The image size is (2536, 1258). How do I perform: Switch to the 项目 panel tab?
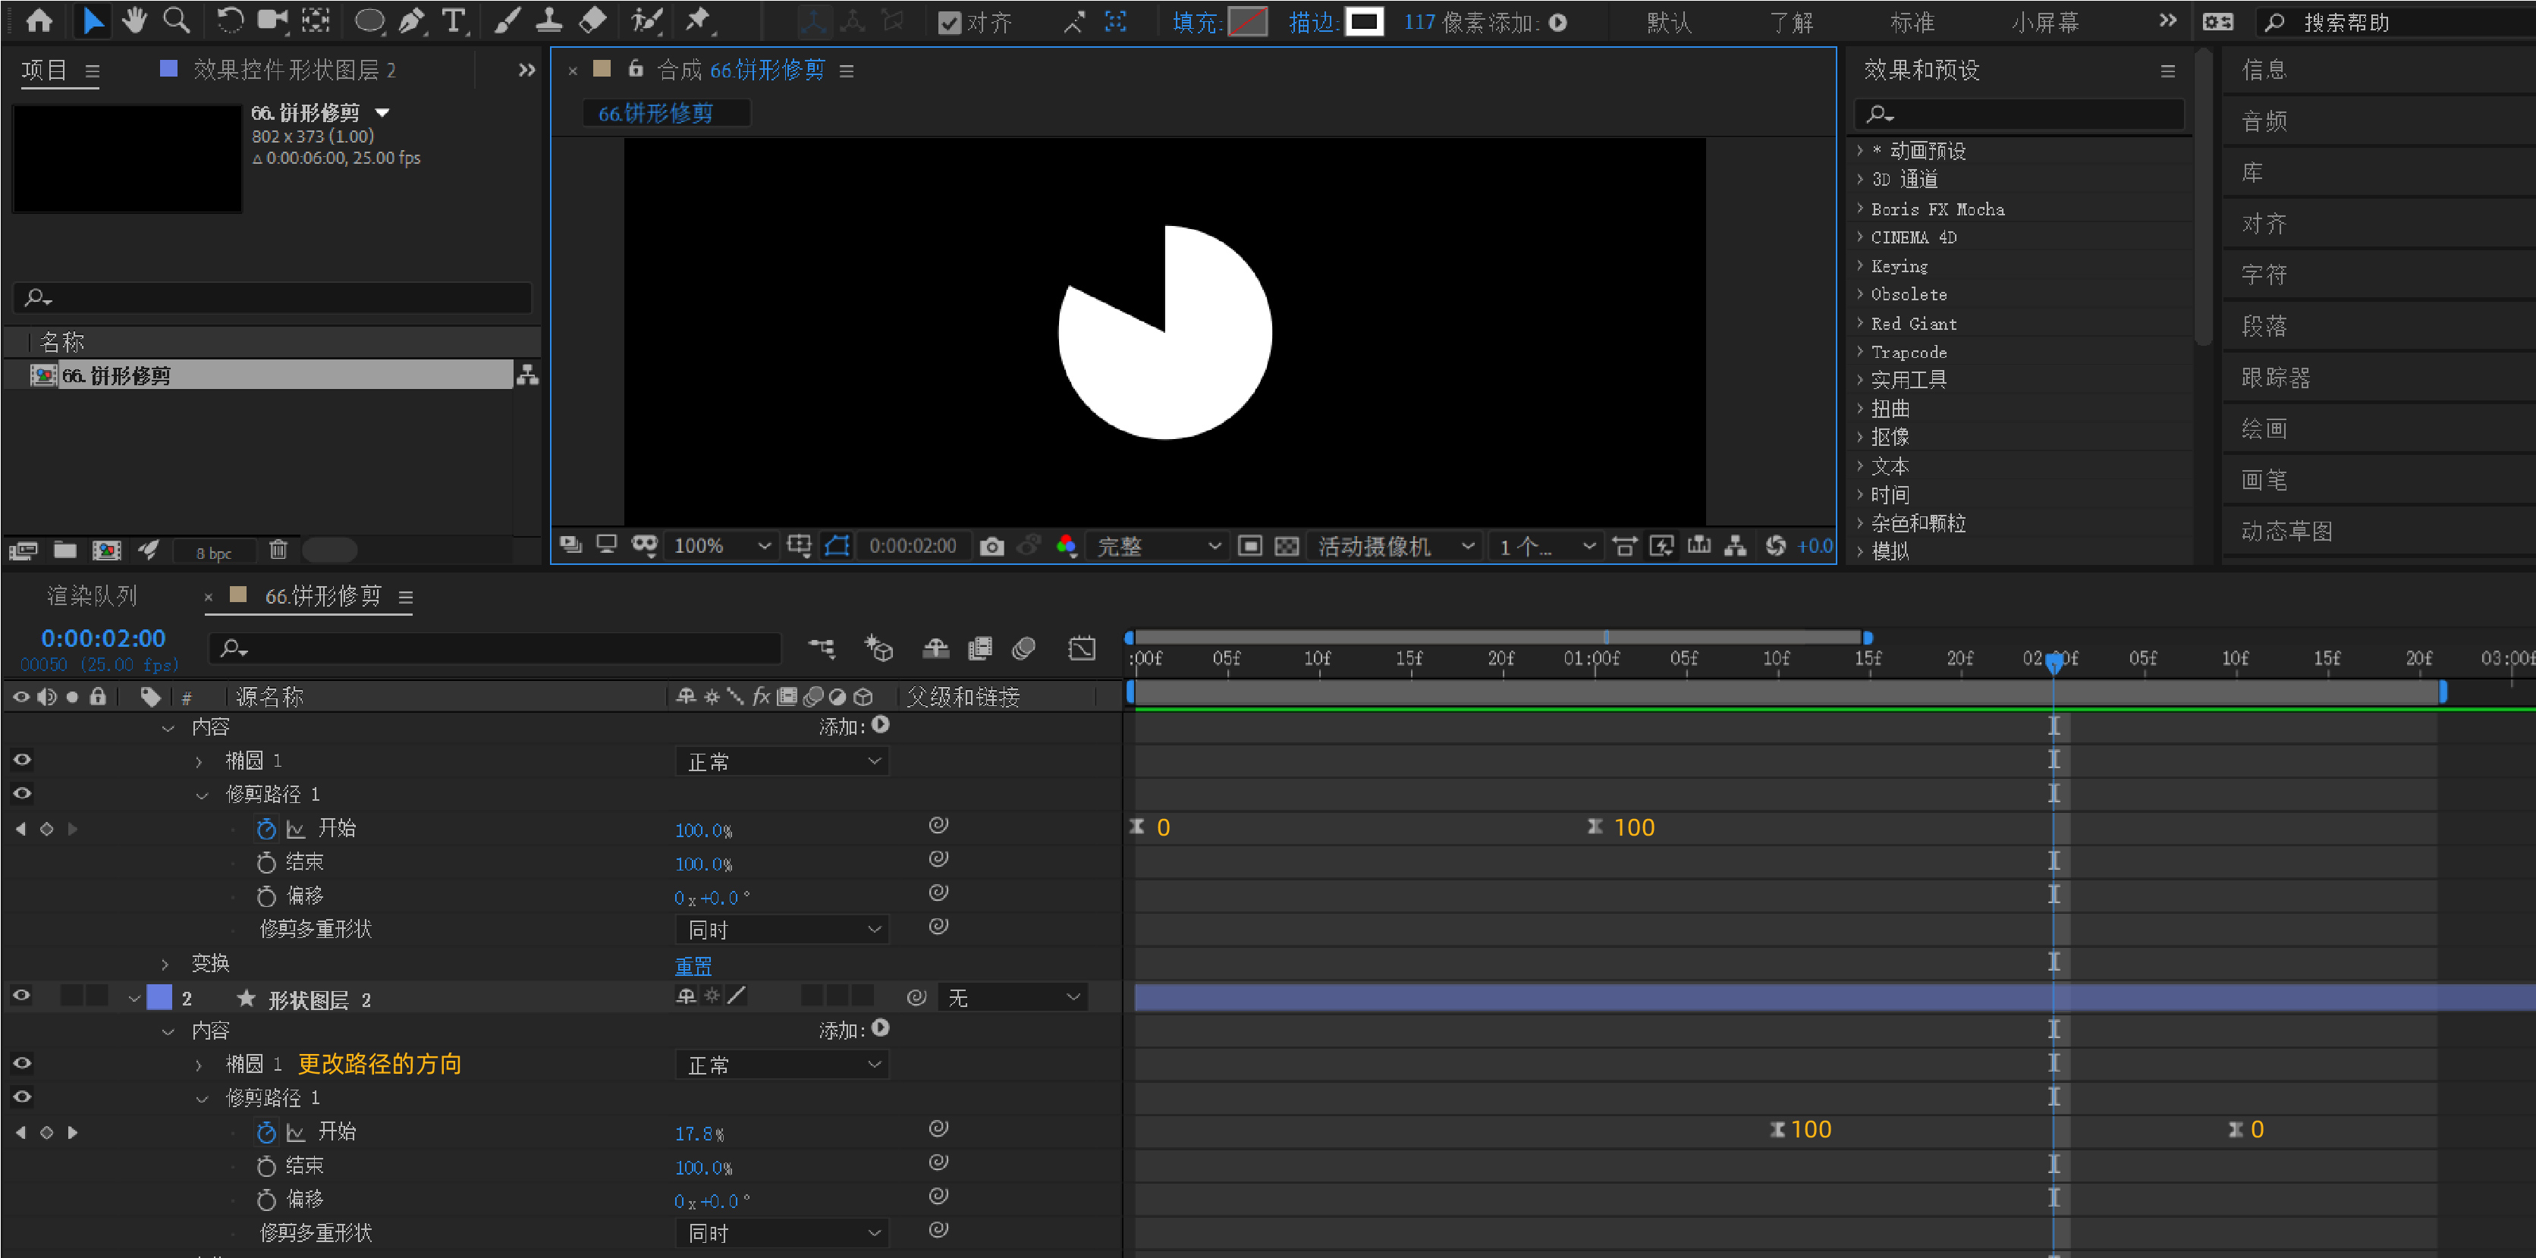pos(46,70)
